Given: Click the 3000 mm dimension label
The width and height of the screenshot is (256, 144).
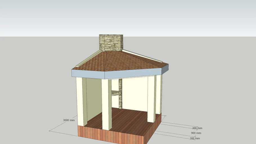Looking at the screenshot, I should coord(69,120).
